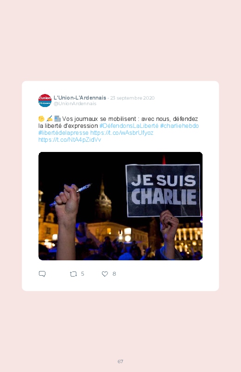Open the L'Union-L'Ardennais account name

pos(80,98)
